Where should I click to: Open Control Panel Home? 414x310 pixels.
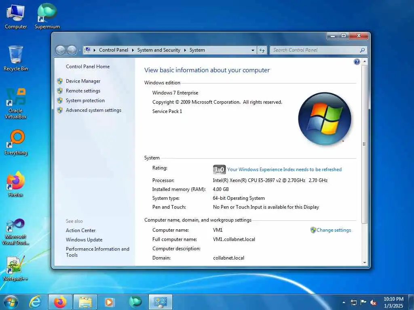click(x=88, y=67)
